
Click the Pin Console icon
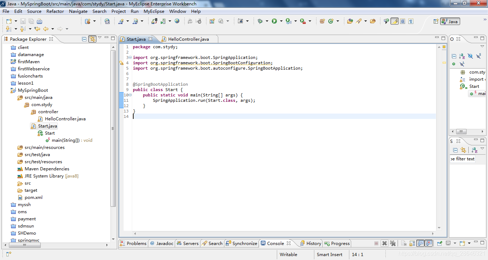tap(439, 243)
